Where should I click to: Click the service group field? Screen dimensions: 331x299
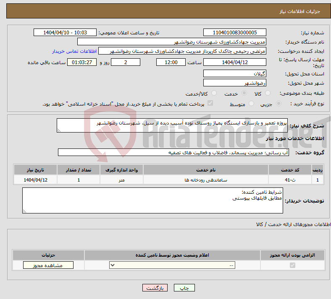pyautogui.click(x=173, y=152)
